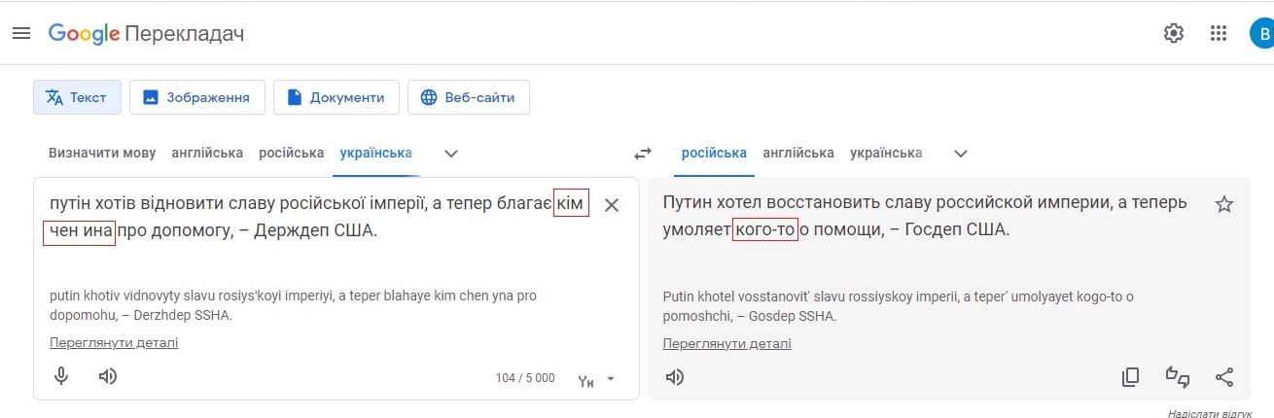This screenshot has height=418, width=1274.
Task: Open the input keyboard selector dropdown
Action: [x=610, y=379]
